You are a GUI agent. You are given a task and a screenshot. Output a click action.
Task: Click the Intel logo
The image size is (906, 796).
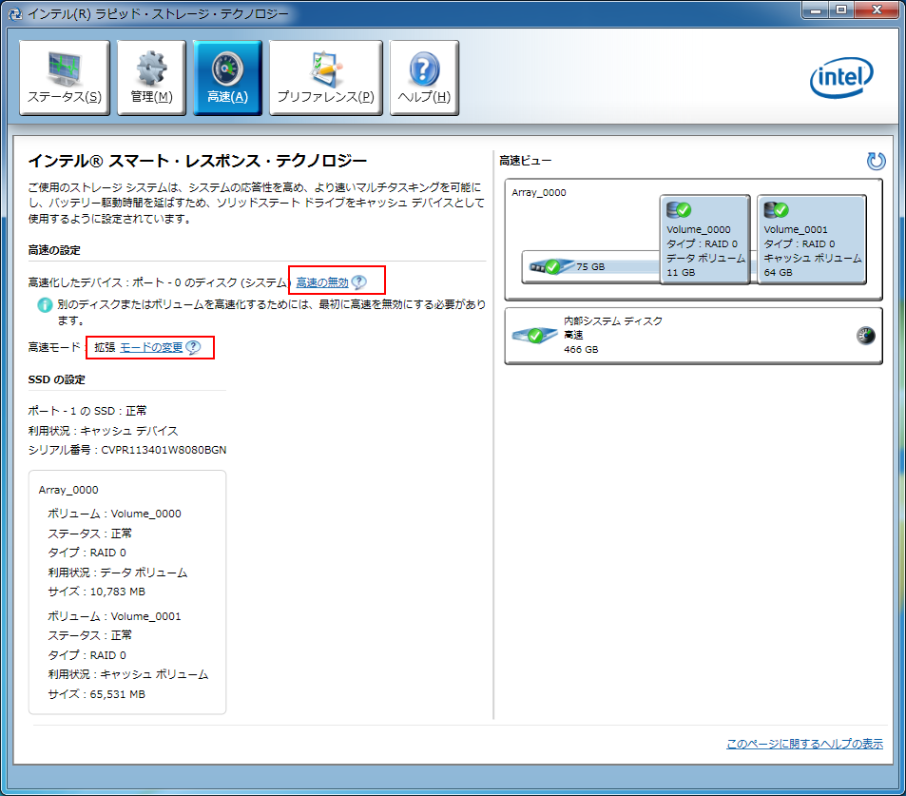pyautogui.click(x=841, y=77)
